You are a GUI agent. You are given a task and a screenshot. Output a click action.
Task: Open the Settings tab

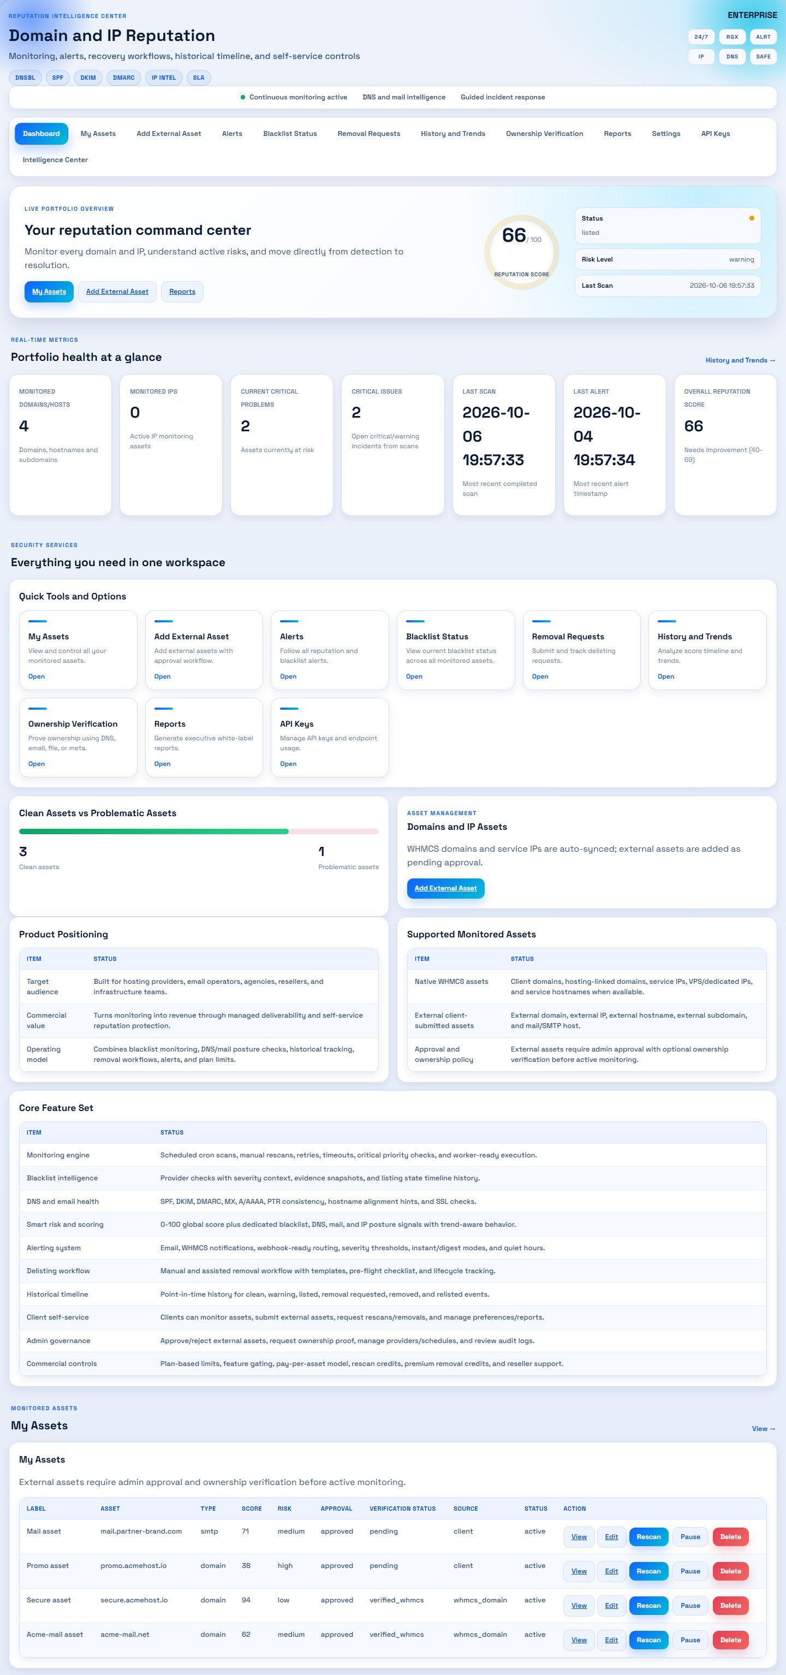[666, 134]
